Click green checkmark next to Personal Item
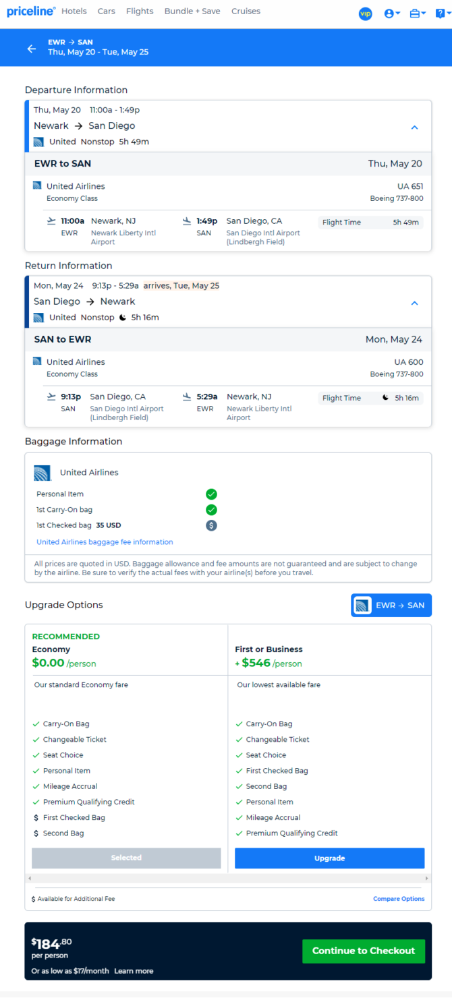452x998 pixels. [x=211, y=494]
